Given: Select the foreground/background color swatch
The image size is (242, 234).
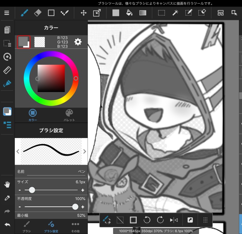Looking at the screenshot, I should pos(24,42).
